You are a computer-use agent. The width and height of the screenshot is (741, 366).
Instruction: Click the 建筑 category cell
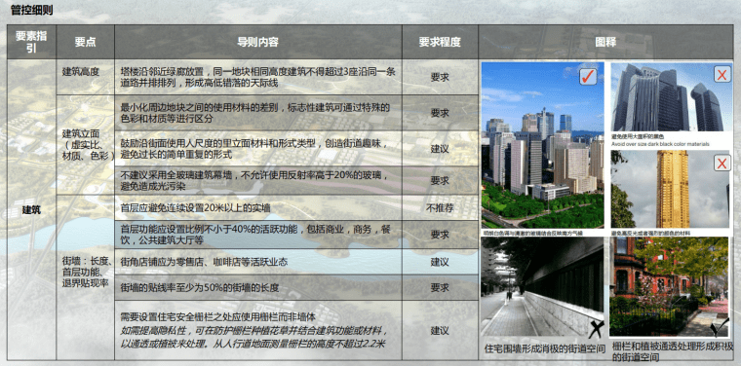tap(31, 210)
